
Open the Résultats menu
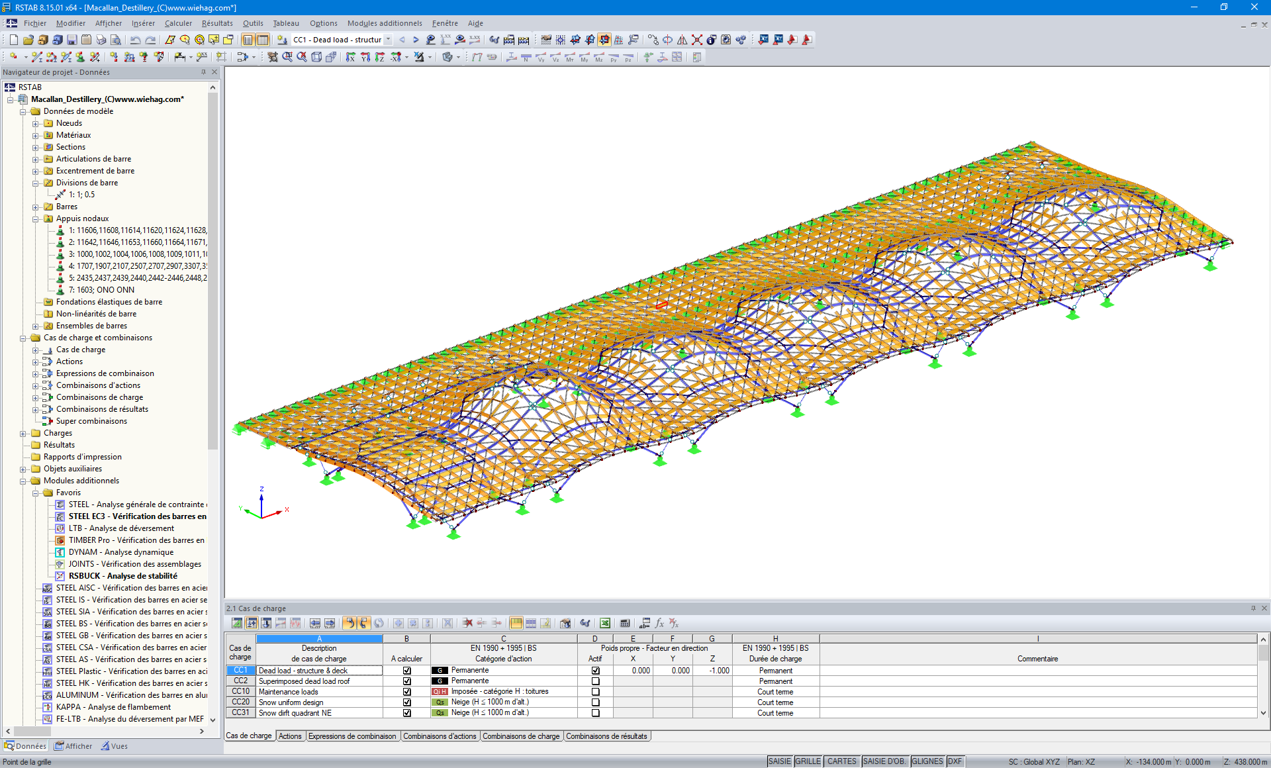click(217, 23)
